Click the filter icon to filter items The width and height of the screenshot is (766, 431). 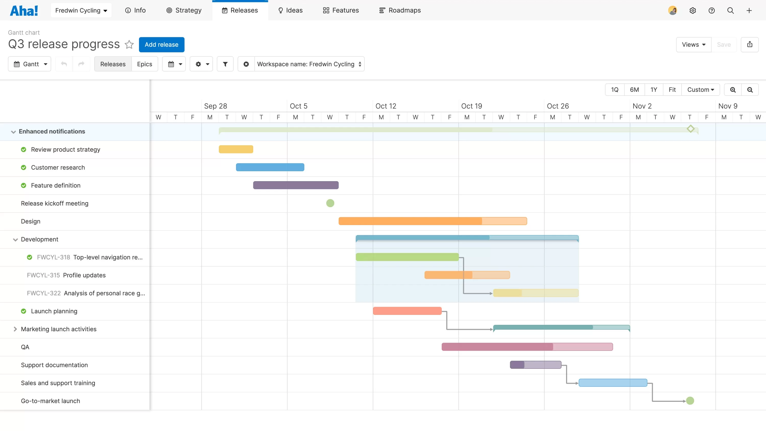click(225, 64)
